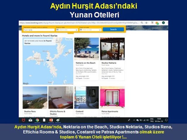Click the search magnifier icon in the address bar

[141, 23]
